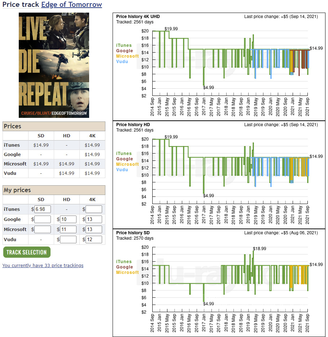Screen dimensions: 328x337
Task: Select the Vudu HD $14.99 price cell
Action: pos(66,173)
